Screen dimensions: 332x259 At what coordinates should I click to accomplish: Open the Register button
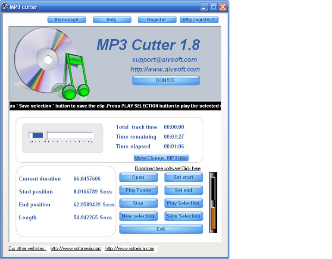(x=157, y=19)
